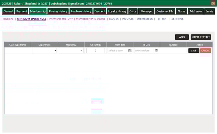
Task: Focus the From date text field
Action: tap(117, 50)
